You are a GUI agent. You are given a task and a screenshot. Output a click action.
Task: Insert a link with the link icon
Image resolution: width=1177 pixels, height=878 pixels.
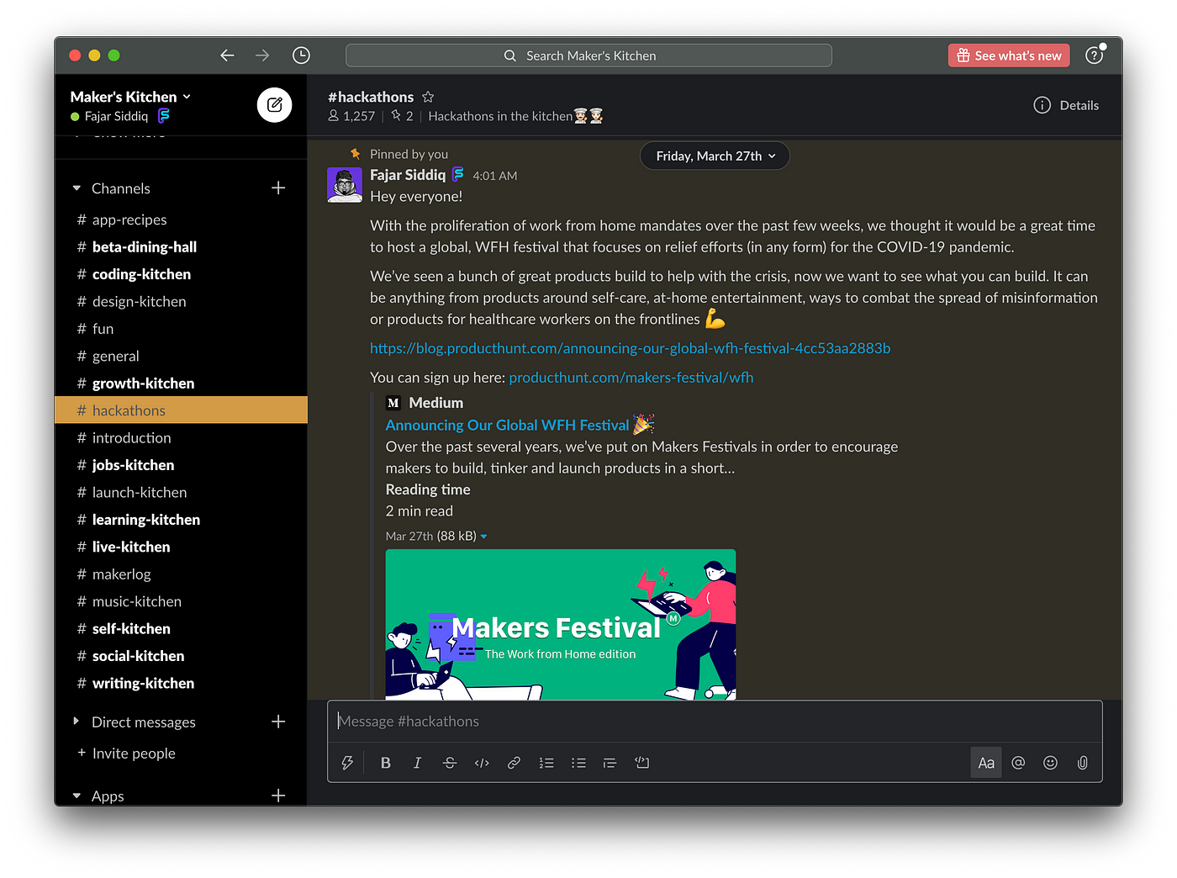(x=514, y=763)
